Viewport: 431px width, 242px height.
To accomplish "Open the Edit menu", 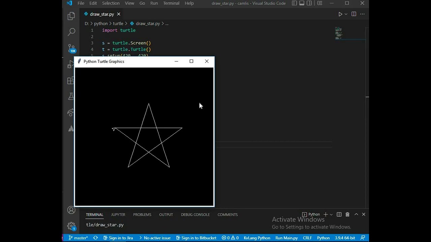I will coord(93,3).
